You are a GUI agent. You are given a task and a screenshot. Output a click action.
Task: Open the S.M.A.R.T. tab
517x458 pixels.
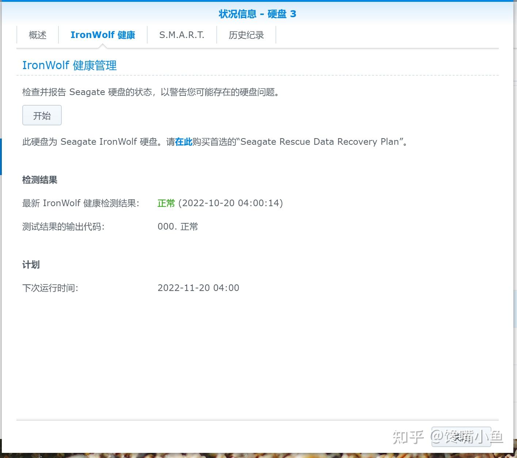[x=182, y=35]
